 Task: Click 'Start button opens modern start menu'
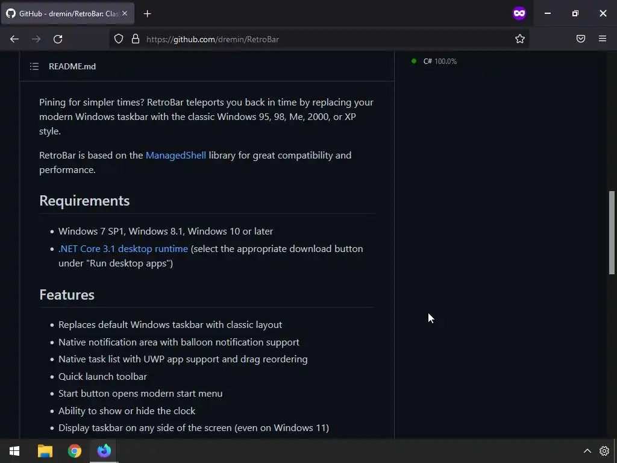[140, 393]
